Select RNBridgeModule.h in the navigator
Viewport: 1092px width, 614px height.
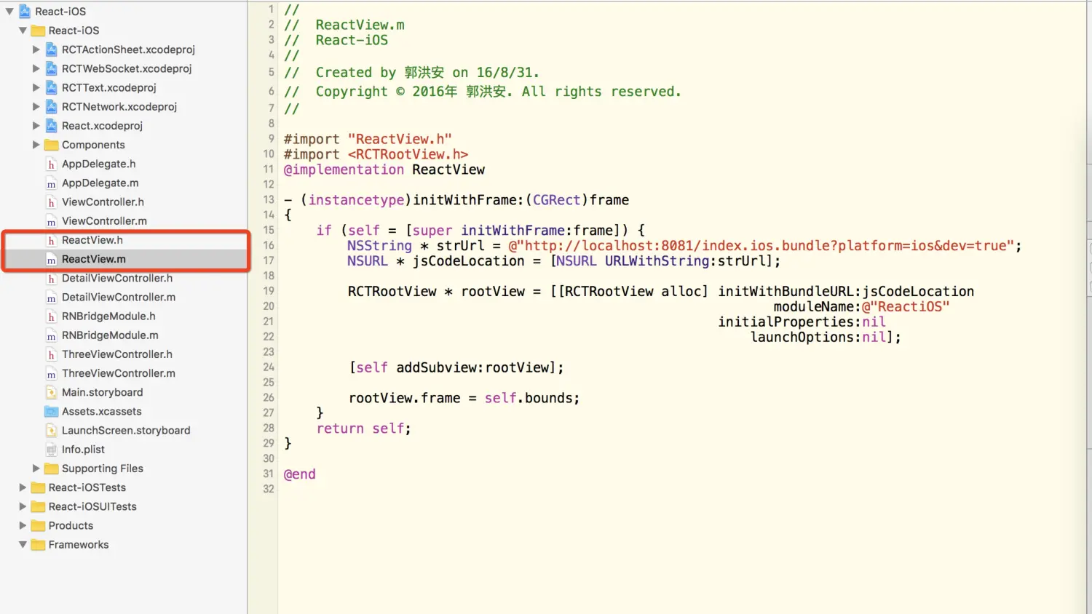[x=108, y=316]
